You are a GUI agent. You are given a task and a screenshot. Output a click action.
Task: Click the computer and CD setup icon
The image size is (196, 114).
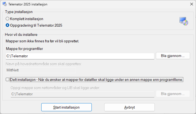coord(184,21)
